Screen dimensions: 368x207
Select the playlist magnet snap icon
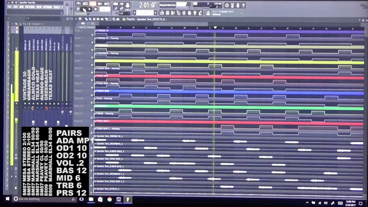[x=80, y=19]
